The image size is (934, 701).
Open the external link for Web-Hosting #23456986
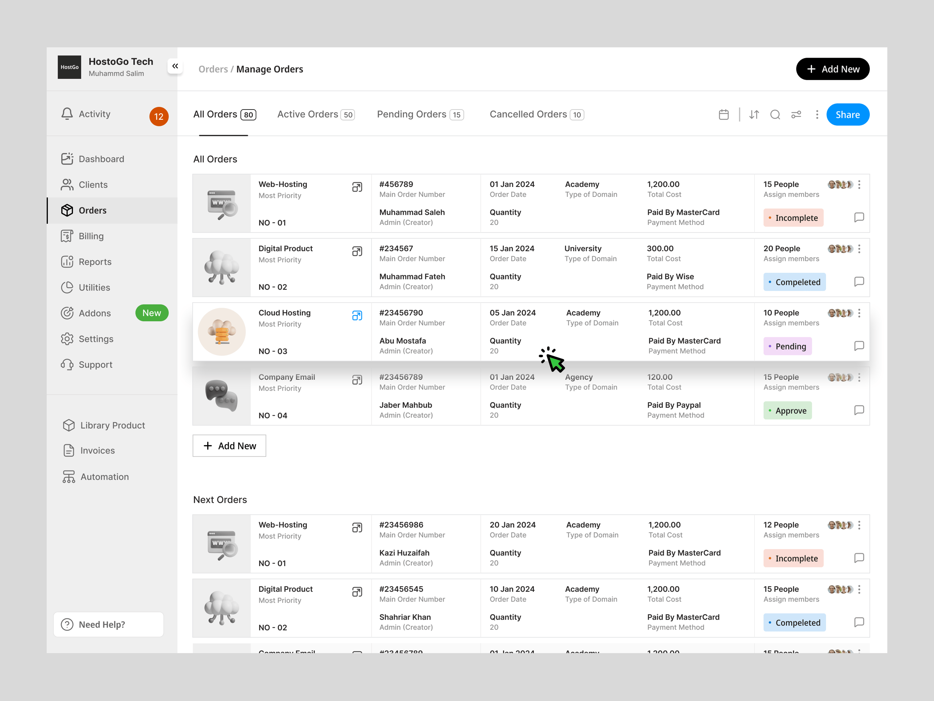(357, 528)
